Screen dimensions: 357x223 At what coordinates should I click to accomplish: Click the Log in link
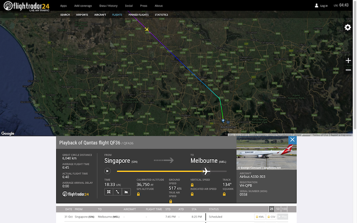click(x=324, y=6)
